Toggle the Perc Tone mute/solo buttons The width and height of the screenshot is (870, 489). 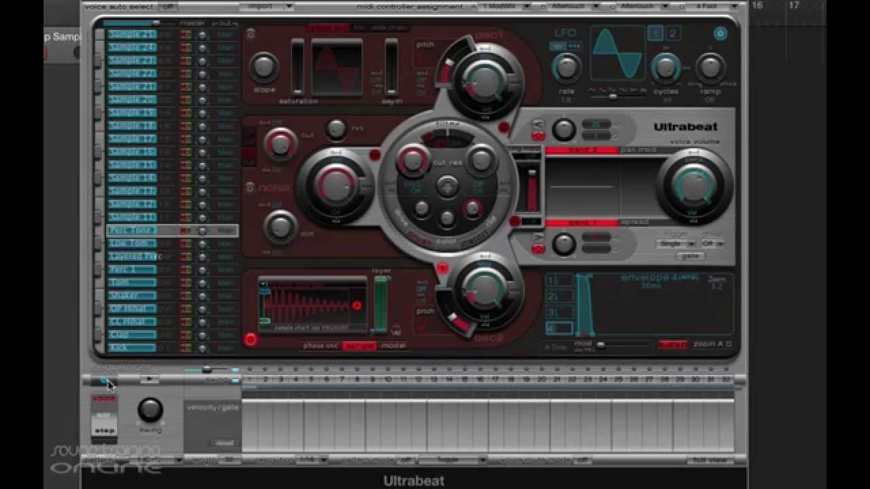click(185, 230)
